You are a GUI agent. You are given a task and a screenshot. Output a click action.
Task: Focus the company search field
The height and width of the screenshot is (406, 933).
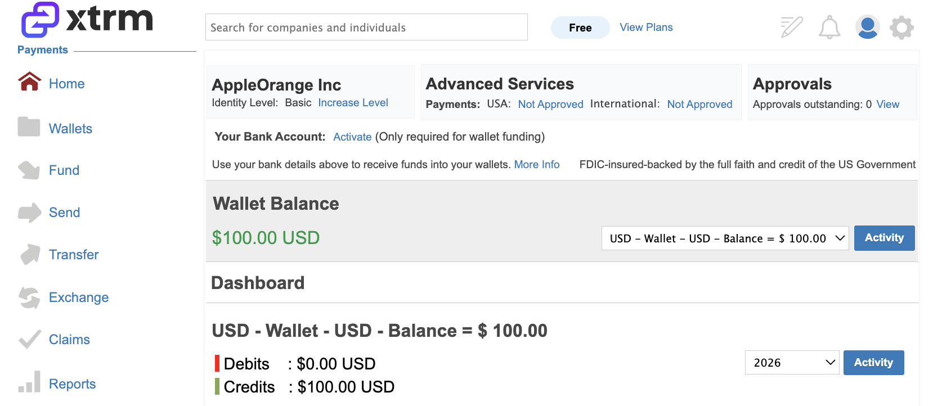tap(366, 27)
